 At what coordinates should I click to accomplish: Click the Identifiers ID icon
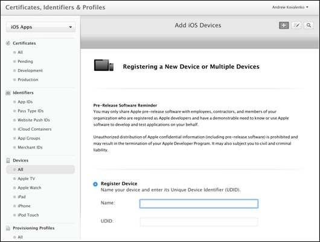[8, 93]
